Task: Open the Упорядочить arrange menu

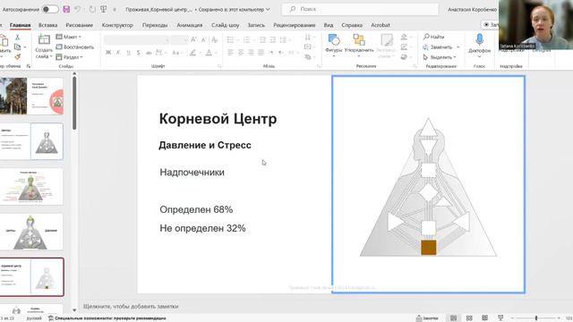Action: coord(359,45)
